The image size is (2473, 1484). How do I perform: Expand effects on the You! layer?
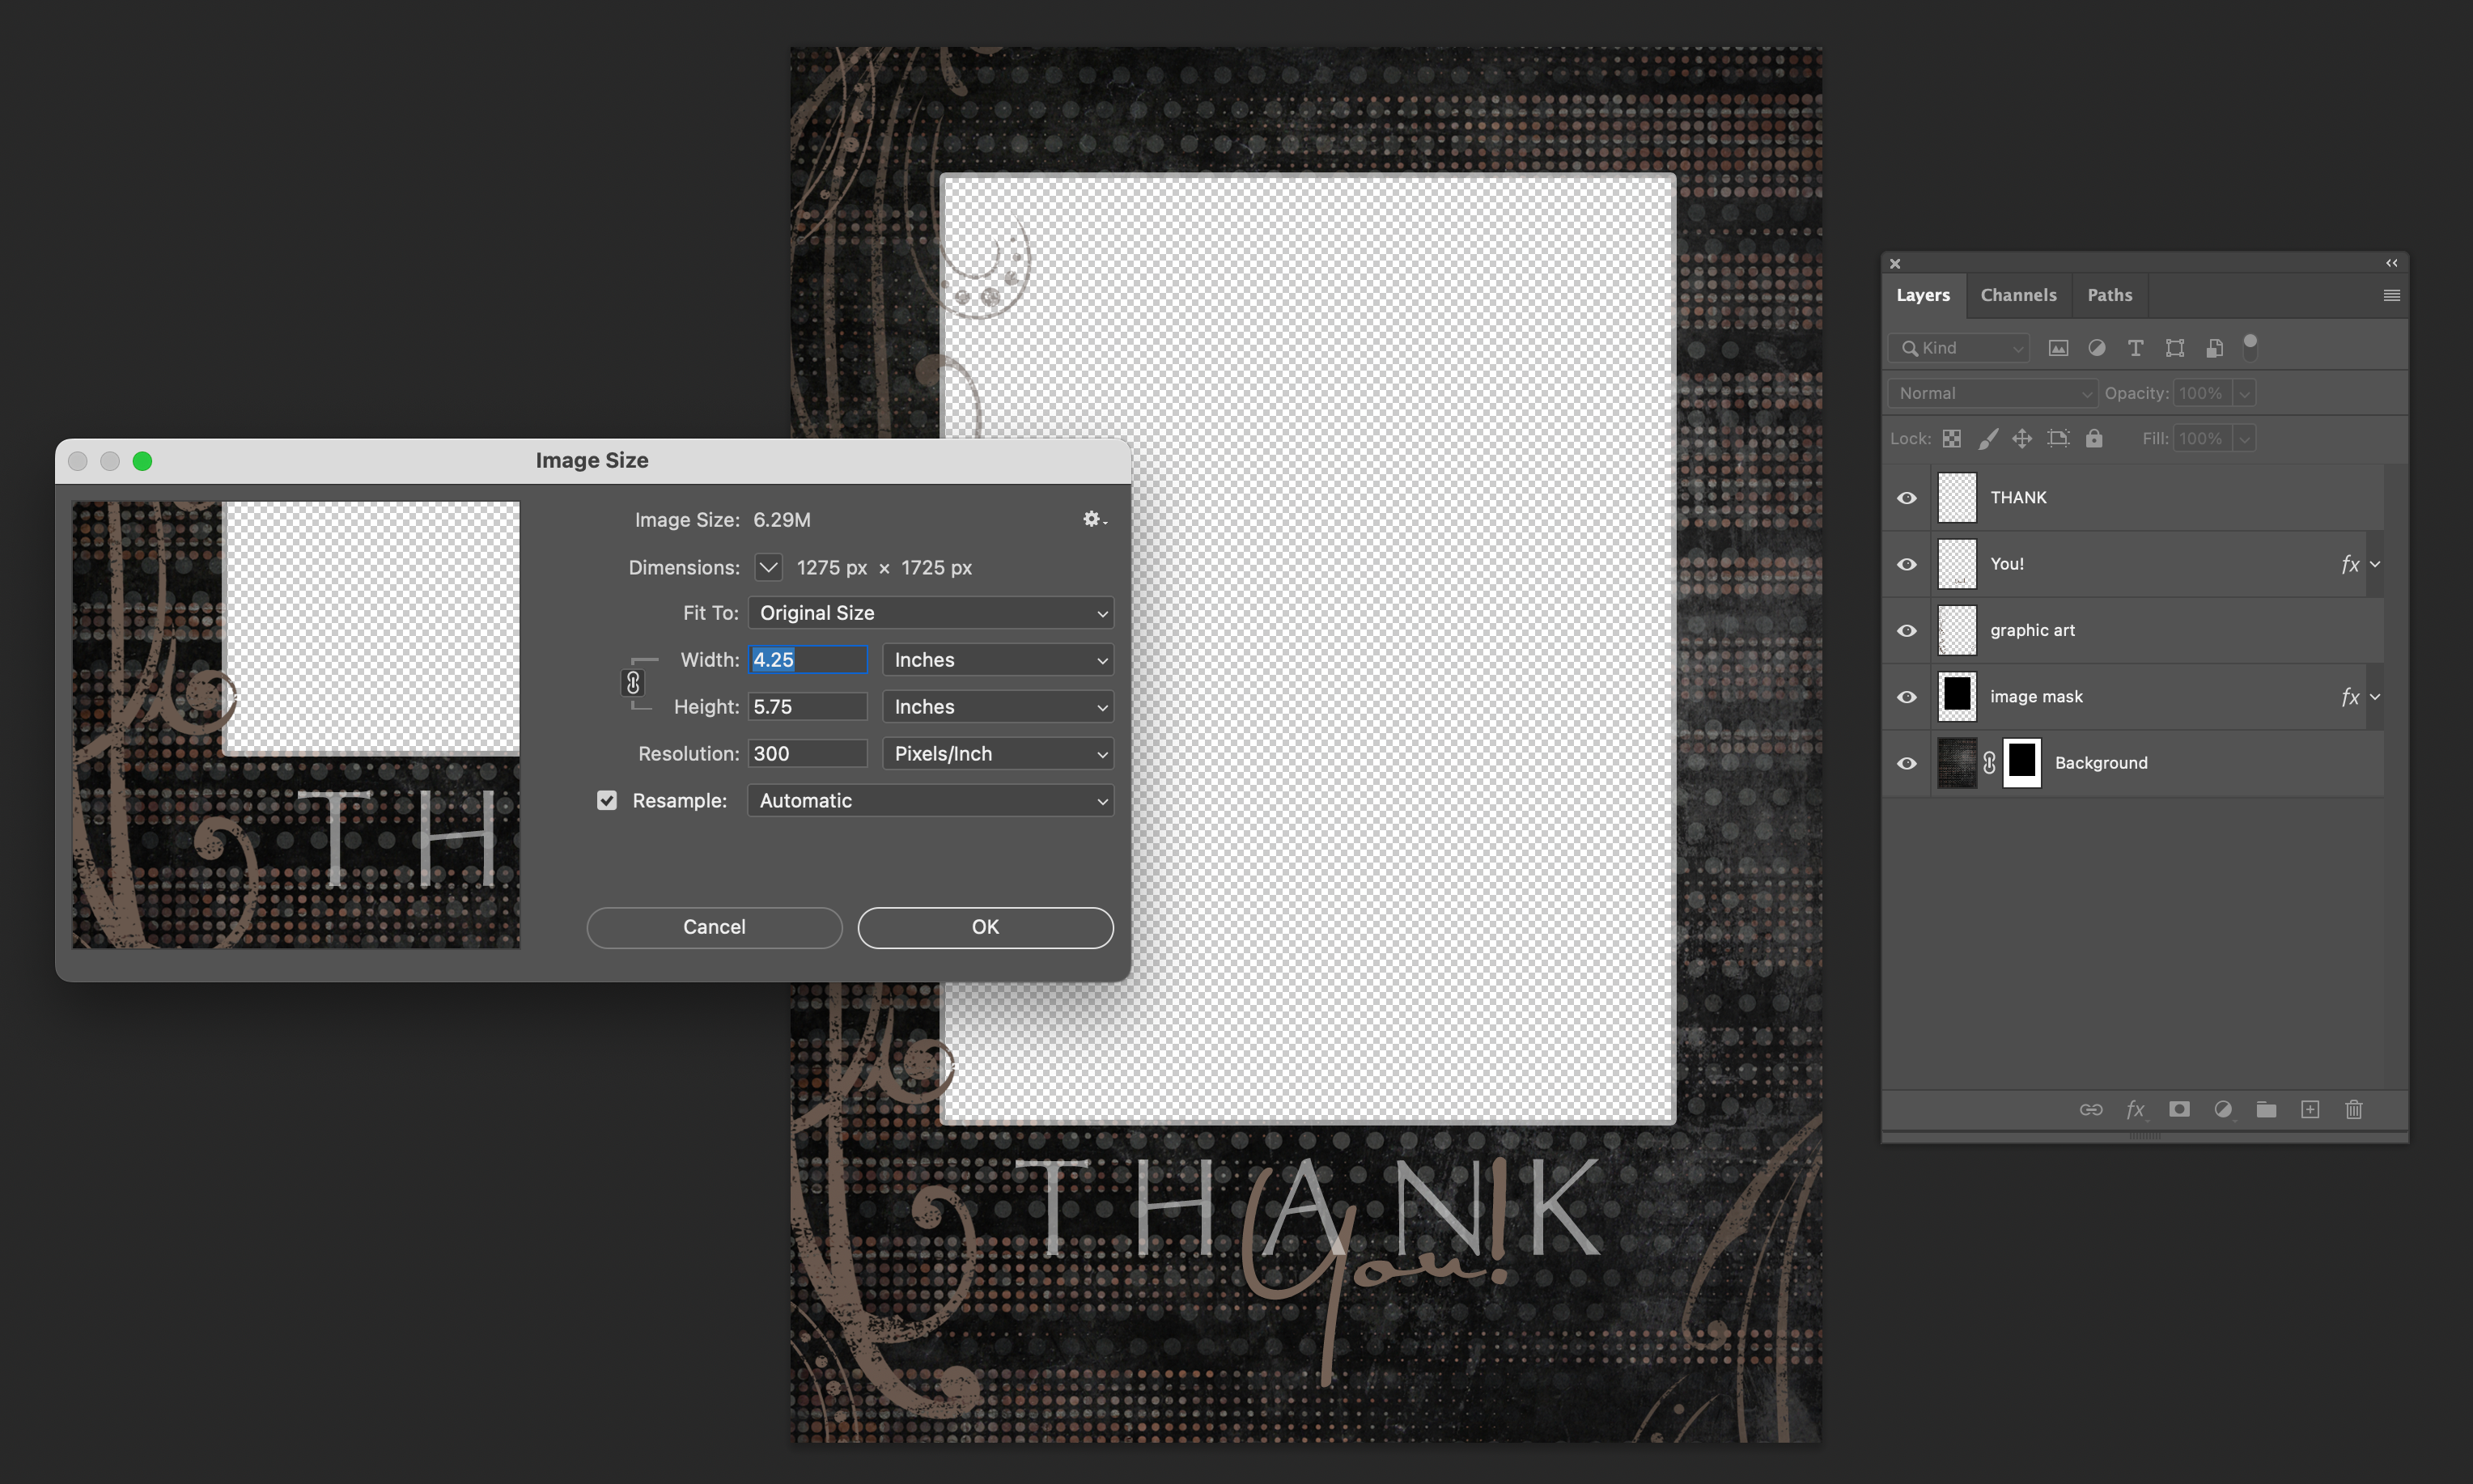click(x=2375, y=564)
